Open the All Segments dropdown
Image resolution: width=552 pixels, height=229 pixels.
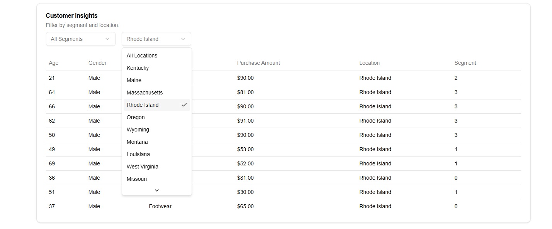tap(80, 39)
